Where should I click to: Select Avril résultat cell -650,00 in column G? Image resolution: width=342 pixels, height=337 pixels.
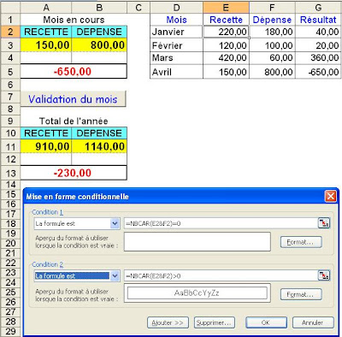pyautogui.click(x=318, y=72)
